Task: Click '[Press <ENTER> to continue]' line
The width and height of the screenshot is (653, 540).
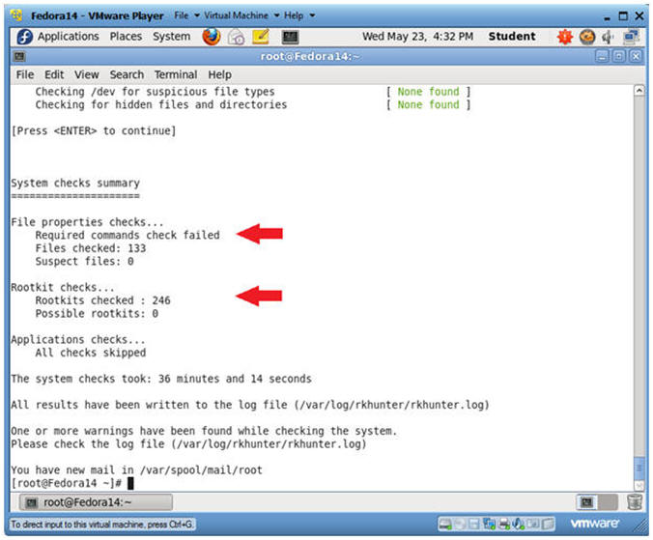Action: (94, 130)
